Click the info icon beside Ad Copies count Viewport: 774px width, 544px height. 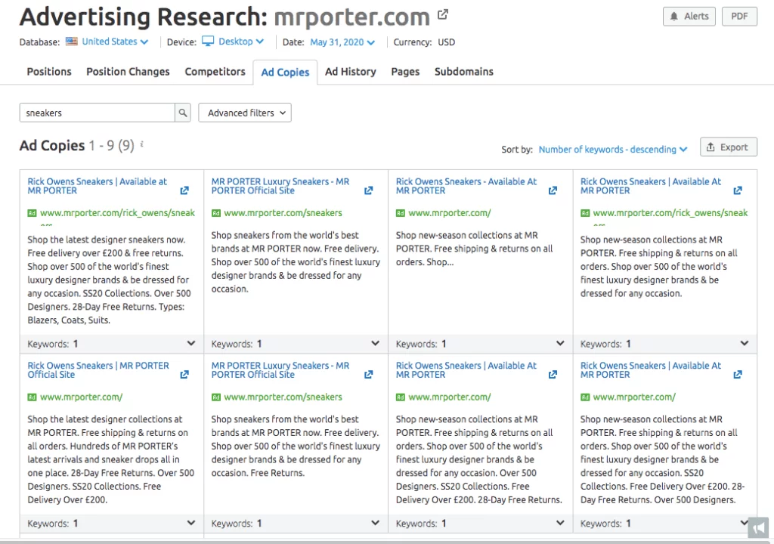coord(141,144)
